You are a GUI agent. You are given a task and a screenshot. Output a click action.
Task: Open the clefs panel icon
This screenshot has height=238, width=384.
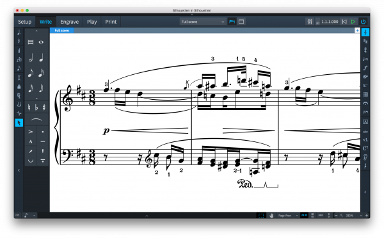pyautogui.click(x=365, y=33)
